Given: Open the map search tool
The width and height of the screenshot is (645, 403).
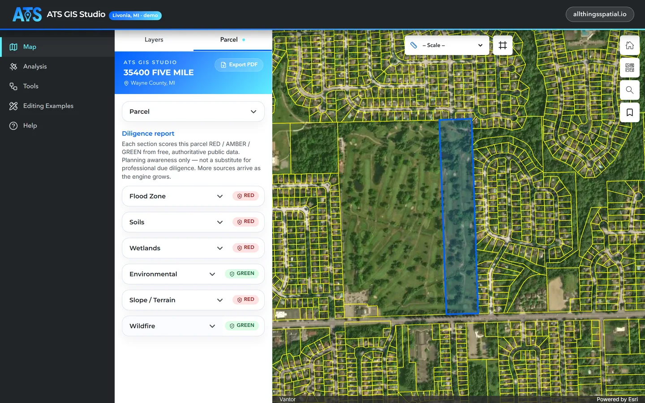Looking at the screenshot, I should (630, 90).
